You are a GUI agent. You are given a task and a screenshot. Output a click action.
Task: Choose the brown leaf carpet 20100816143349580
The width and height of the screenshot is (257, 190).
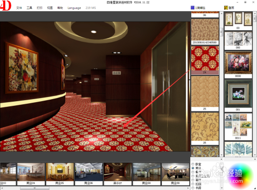pyautogui.click(x=205, y=32)
